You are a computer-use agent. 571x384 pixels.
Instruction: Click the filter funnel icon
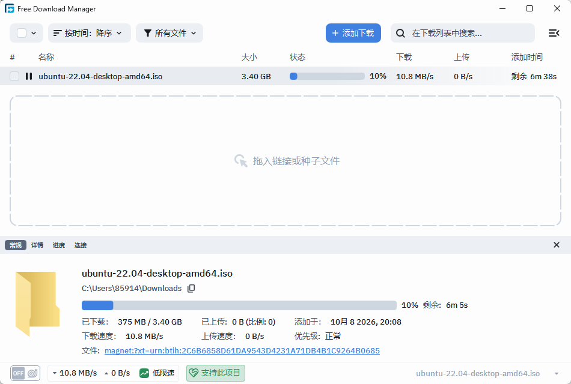147,33
